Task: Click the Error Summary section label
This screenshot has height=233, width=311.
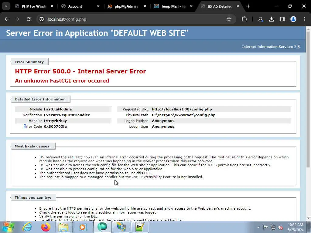Action: pyautogui.click(x=29, y=62)
